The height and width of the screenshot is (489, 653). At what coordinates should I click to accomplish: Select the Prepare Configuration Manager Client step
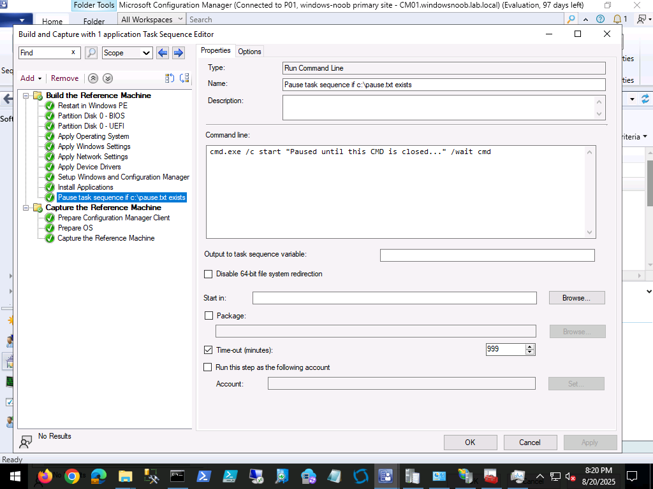pos(114,218)
